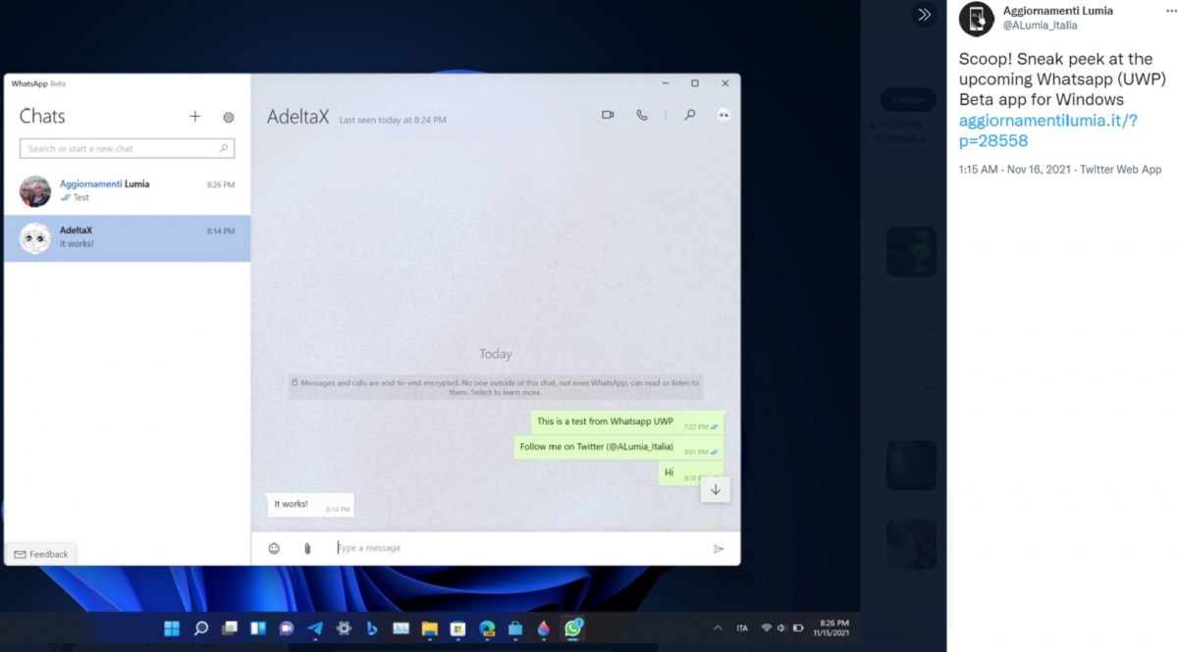The image size is (1178, 652).
Task: Expand the tweet sidebar double-chevron
Action: [924, 15]
